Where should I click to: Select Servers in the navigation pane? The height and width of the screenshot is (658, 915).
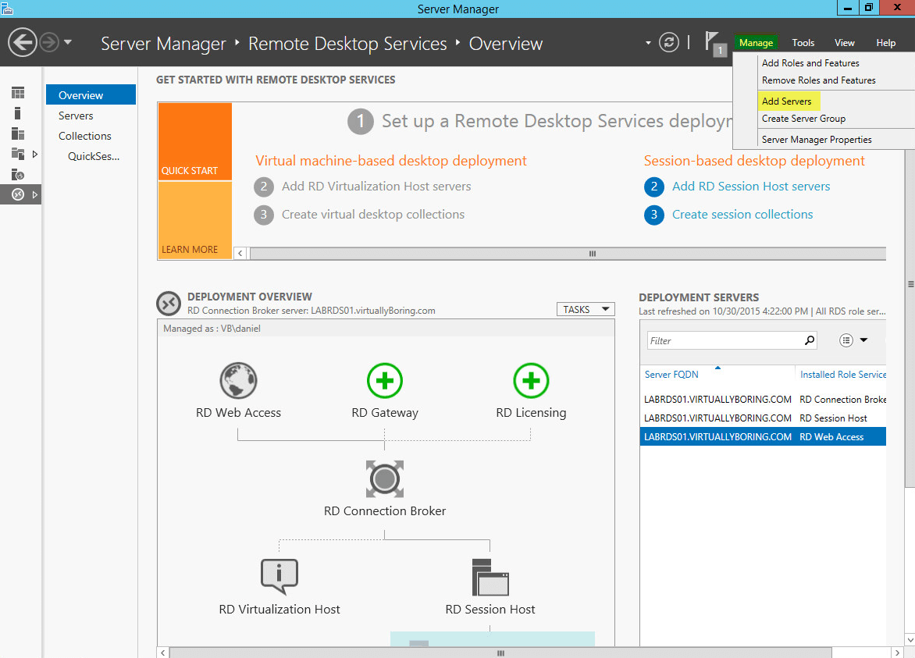76,116
